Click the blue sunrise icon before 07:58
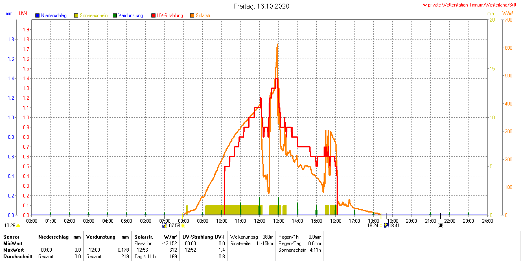Image resolution: width=521 pixels, height=261 pixels. (164, 225)
